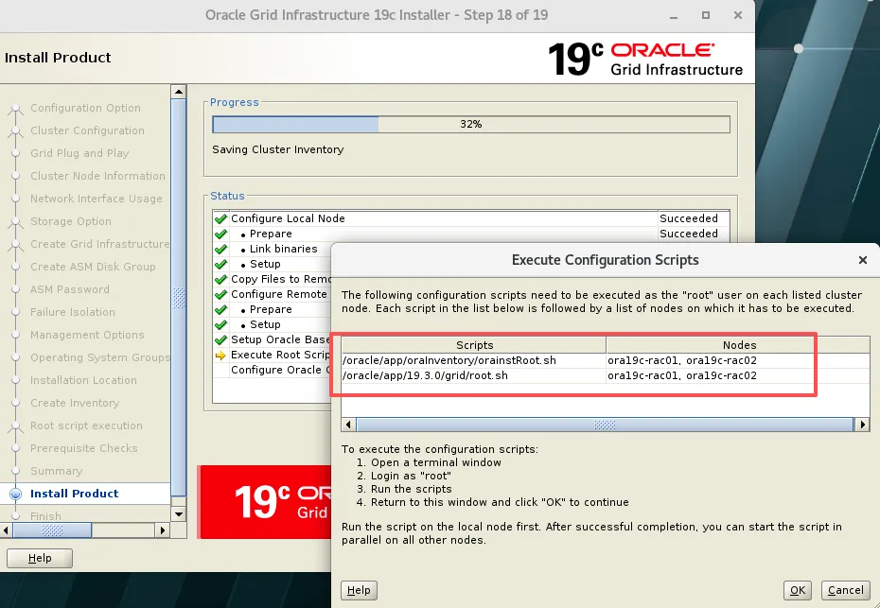Select the Prerequisite Checks step
The height and width of the screenshot is (608, 880).
pyautogui.click(x=83, y=449)
